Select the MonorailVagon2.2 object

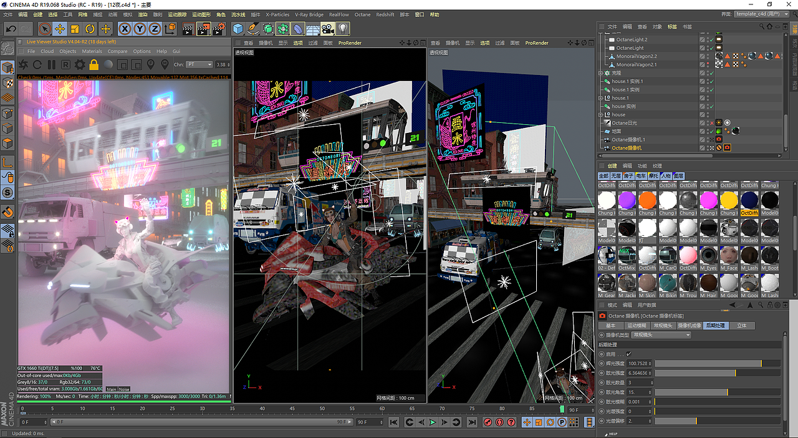point(637,56)
